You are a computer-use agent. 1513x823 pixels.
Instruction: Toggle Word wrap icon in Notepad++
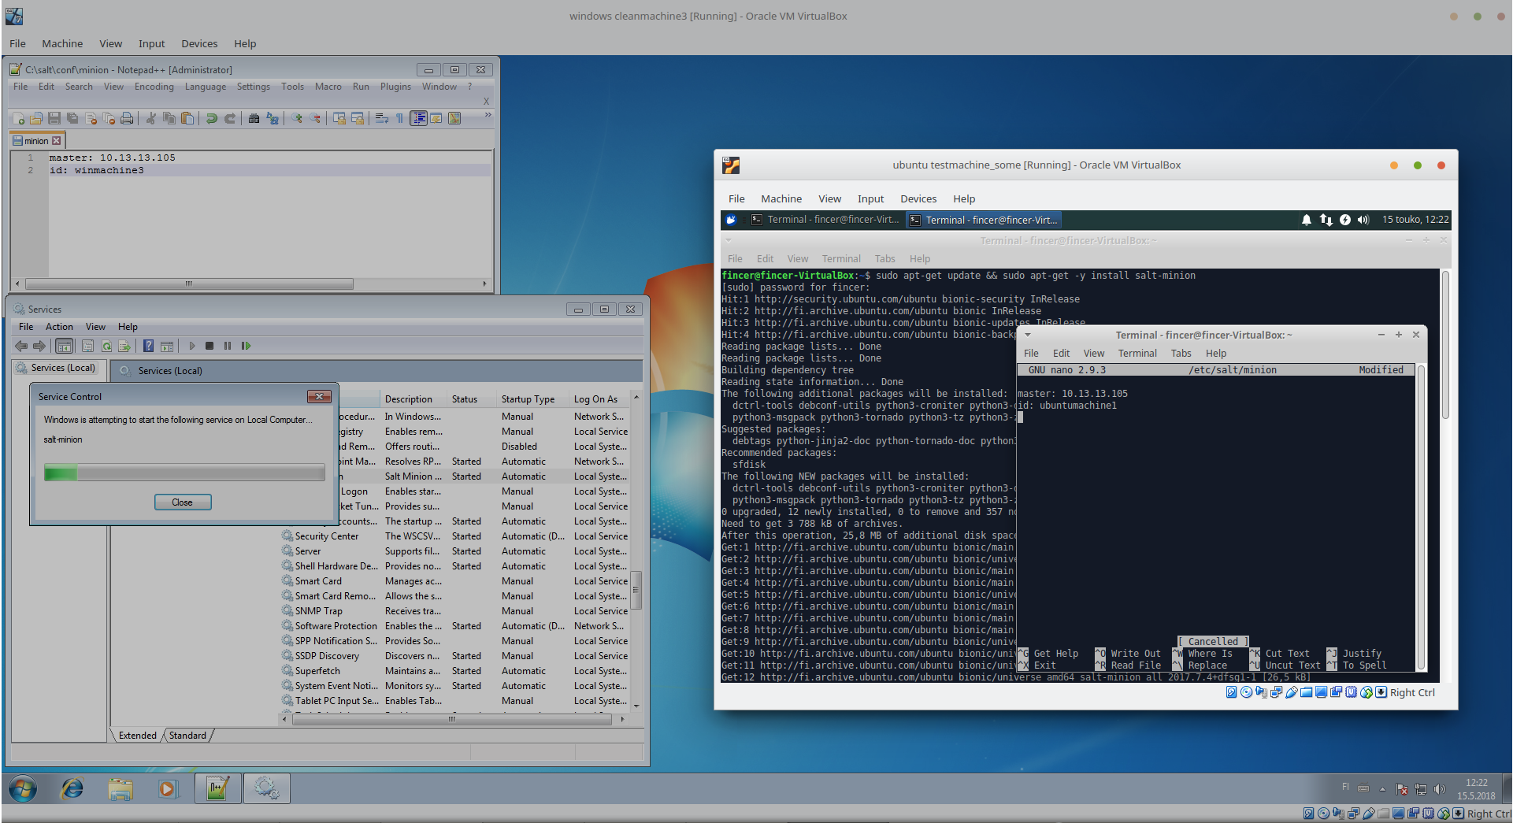click(382, 118)
